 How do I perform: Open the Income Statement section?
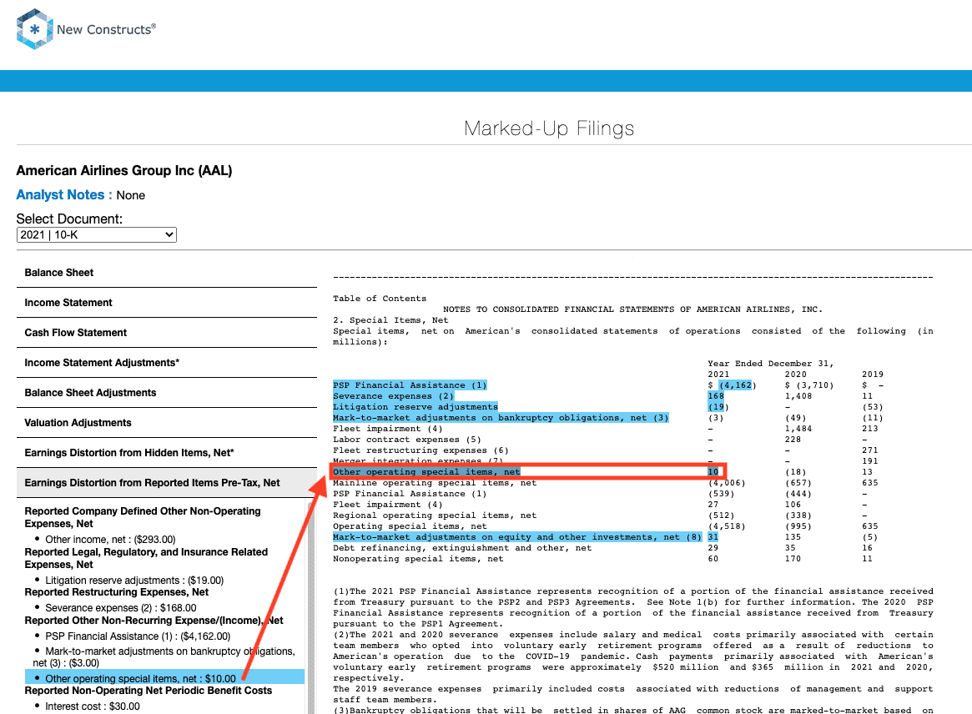167,303
